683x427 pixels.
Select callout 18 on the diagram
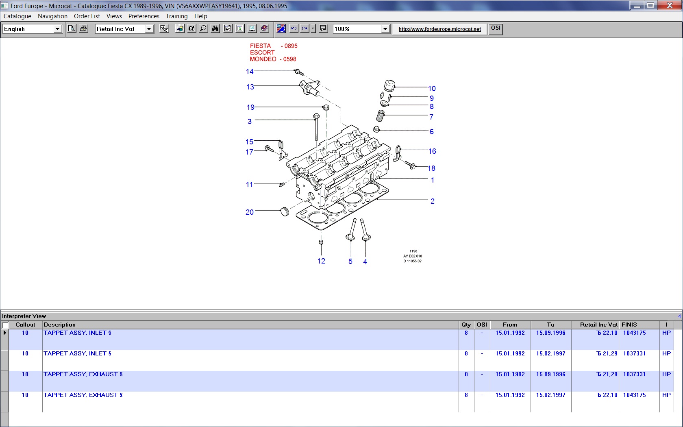pyautogui.click(x=431, y=168)
